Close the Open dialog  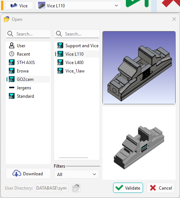tap(174, 19)
